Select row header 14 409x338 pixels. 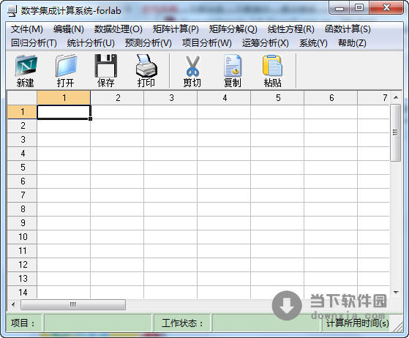point(22,293)
